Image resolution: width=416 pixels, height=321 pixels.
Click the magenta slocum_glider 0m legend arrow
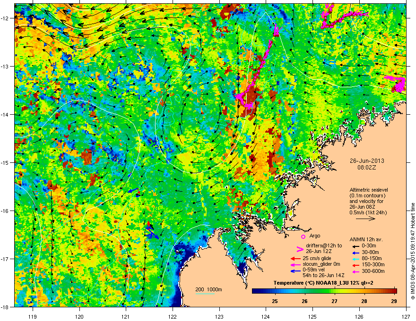tap(295, 264)
